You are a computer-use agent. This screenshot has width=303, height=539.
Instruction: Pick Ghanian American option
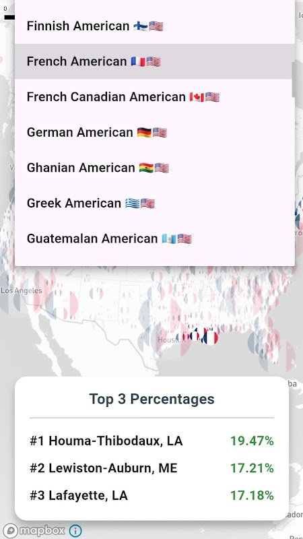(155, 168)
